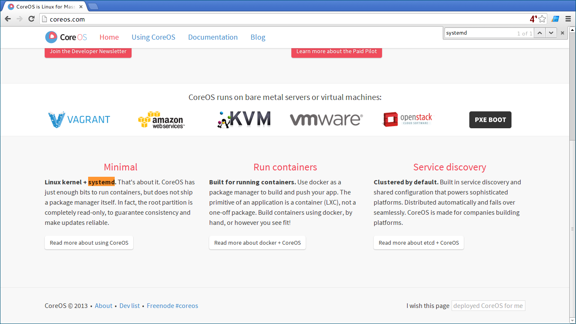
Task: Focus the 'deployed CoreOS for me' input
Action: click(488, 306)
